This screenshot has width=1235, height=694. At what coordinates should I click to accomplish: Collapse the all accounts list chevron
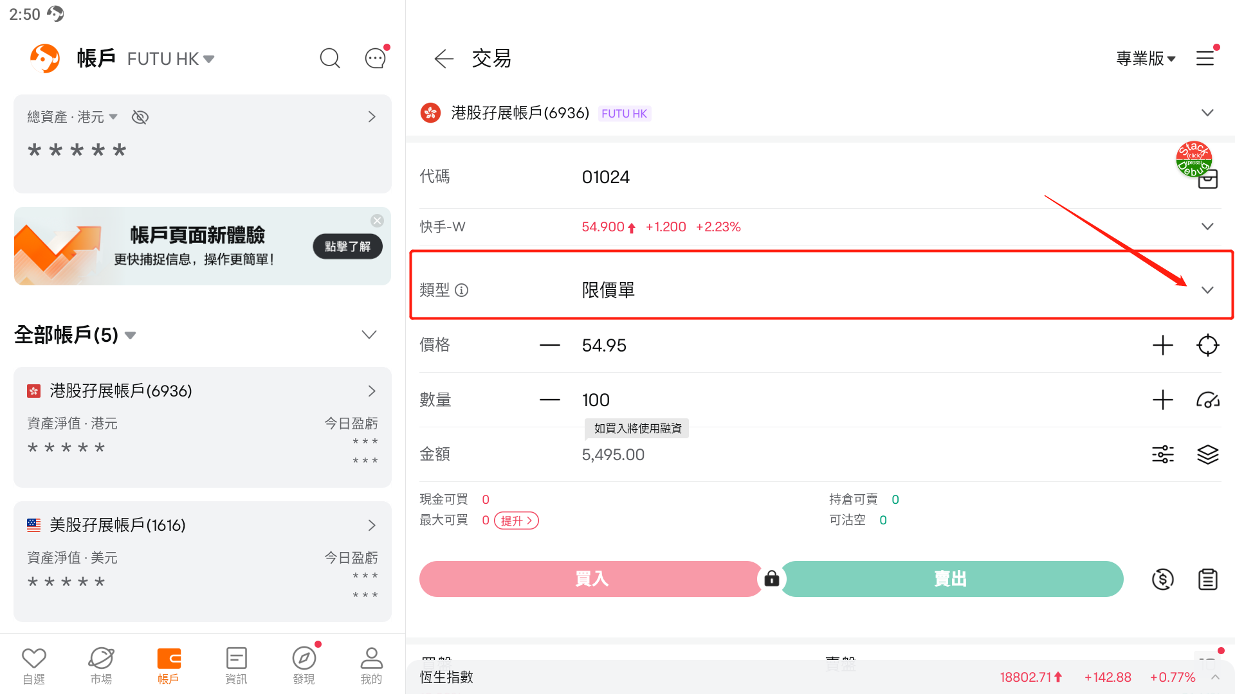pos(369,335)
